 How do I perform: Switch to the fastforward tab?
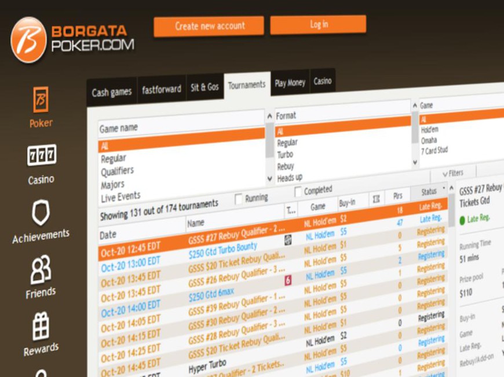(162, 89)
